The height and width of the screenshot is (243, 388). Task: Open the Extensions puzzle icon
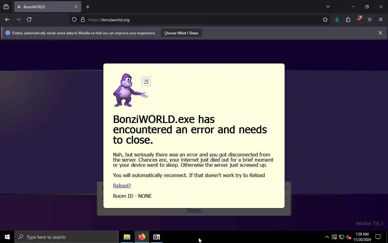click(x=348, y=19)
